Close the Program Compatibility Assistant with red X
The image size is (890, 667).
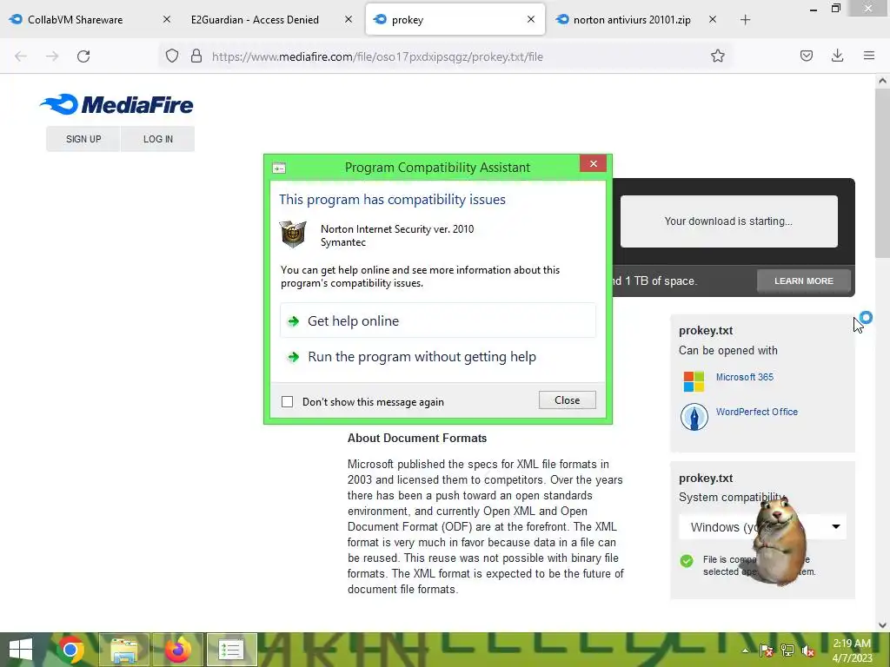tap(593, 163)
